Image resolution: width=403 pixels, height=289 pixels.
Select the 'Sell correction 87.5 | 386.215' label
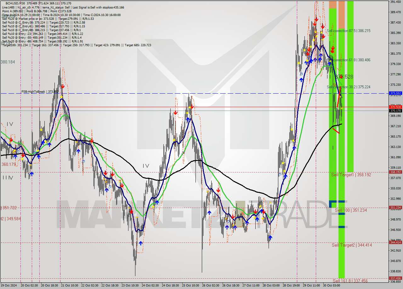[x=348, y=31]
